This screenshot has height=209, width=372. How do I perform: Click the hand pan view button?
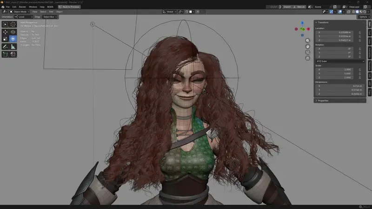[x=307, y=46]
